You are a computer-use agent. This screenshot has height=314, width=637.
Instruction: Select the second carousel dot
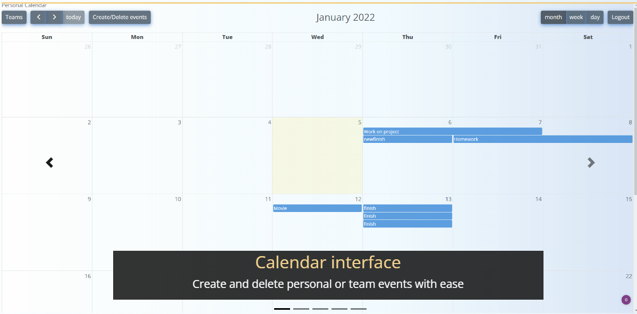point(301,309)
